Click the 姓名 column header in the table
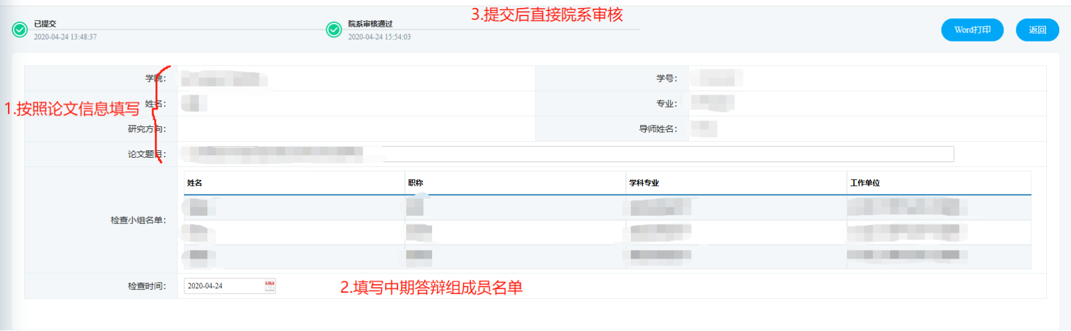1071x331 pixels. click(195, 183)
